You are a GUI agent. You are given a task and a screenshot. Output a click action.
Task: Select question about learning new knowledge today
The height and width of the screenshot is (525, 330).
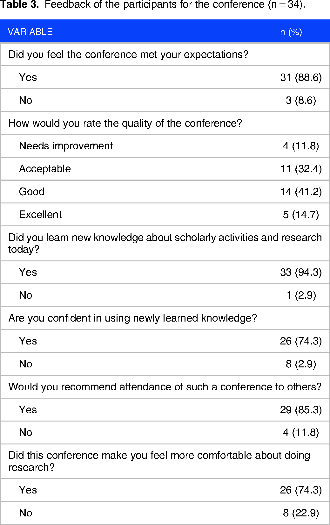coord(165,243)
